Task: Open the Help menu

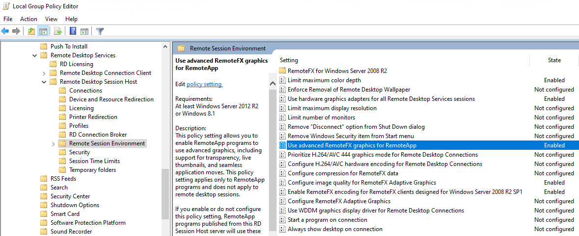Action: click(x=71, y=19)
